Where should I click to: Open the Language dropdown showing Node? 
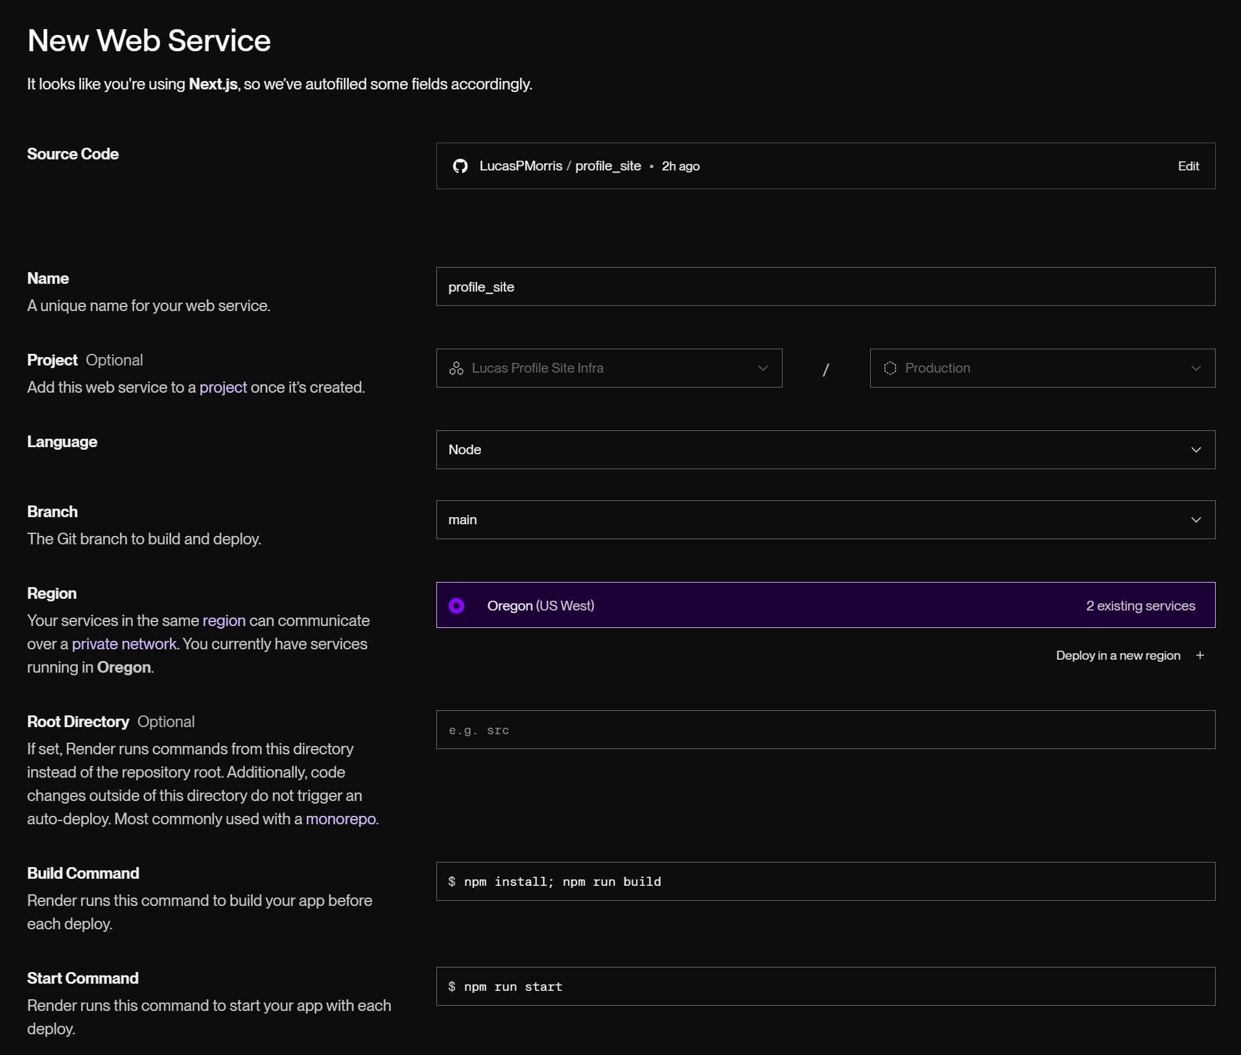pos(825,450)
